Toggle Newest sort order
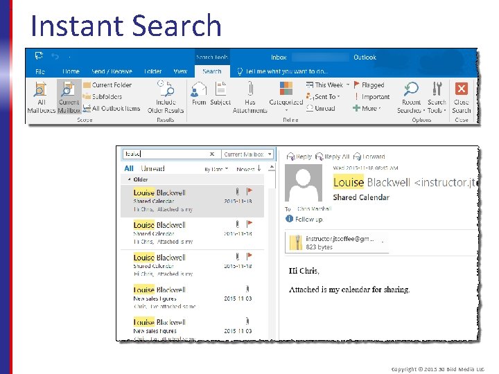This screenshot has height=374, width=499. [249, 169]
